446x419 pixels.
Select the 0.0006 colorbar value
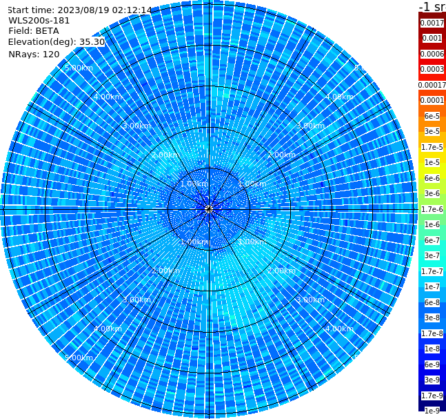[432, 54]
